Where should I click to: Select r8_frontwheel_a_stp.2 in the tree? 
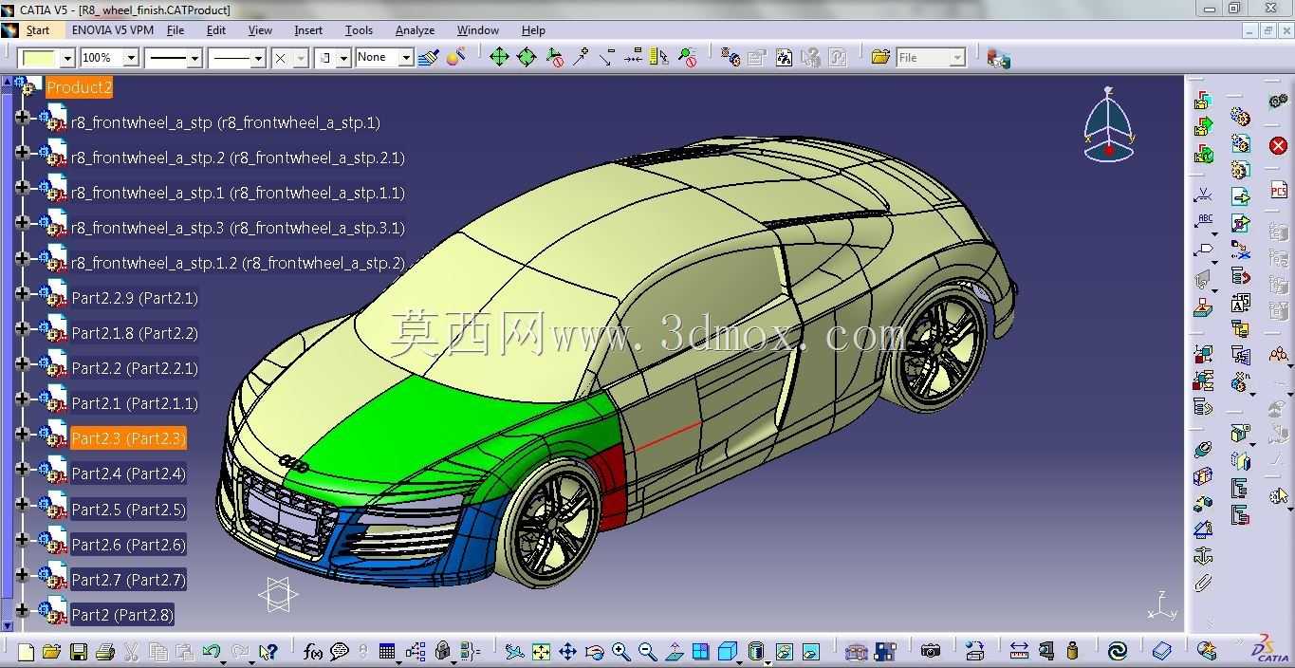(237, 158)
